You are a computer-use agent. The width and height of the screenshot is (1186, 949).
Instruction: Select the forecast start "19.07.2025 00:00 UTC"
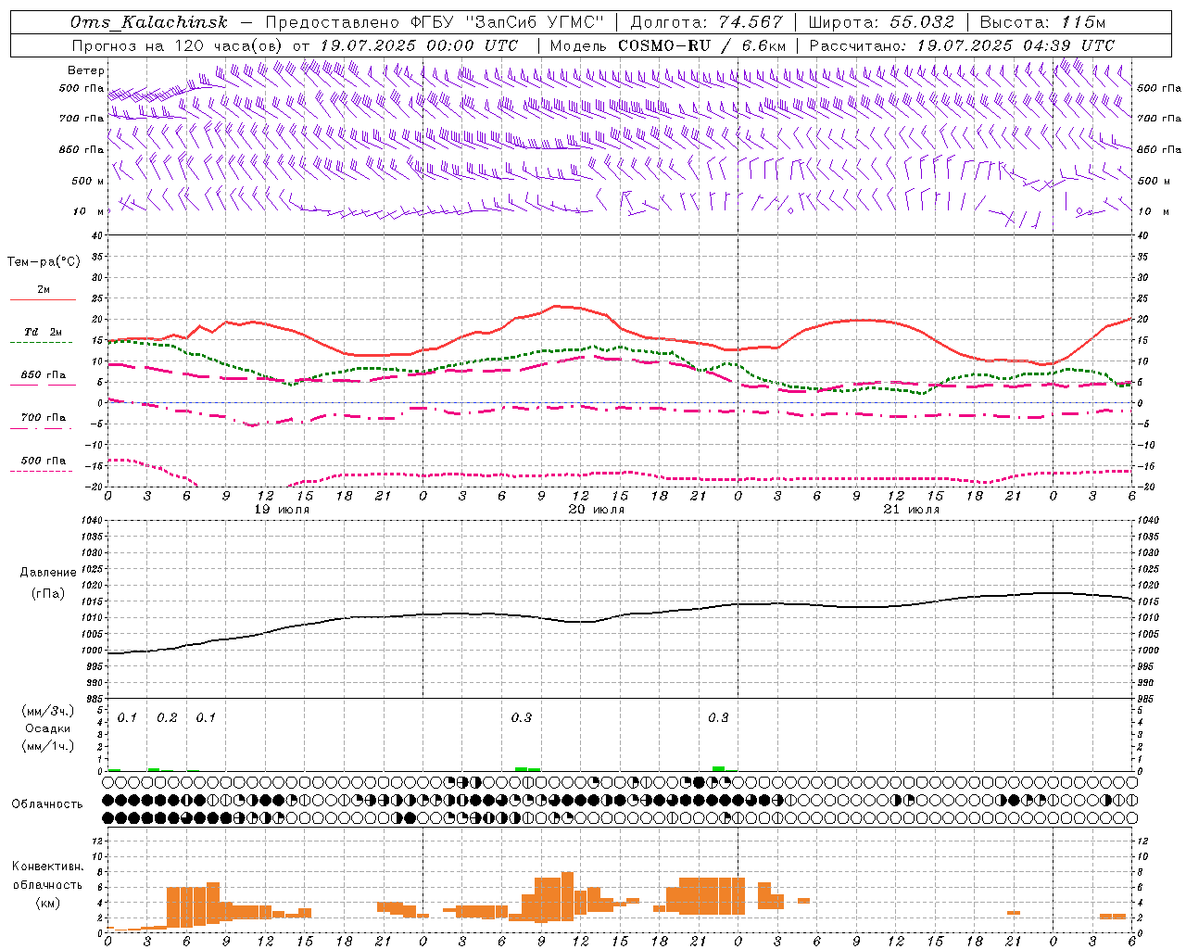[418, 45]
